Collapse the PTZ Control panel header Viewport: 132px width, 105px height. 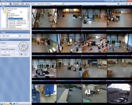tap(28, 40)
